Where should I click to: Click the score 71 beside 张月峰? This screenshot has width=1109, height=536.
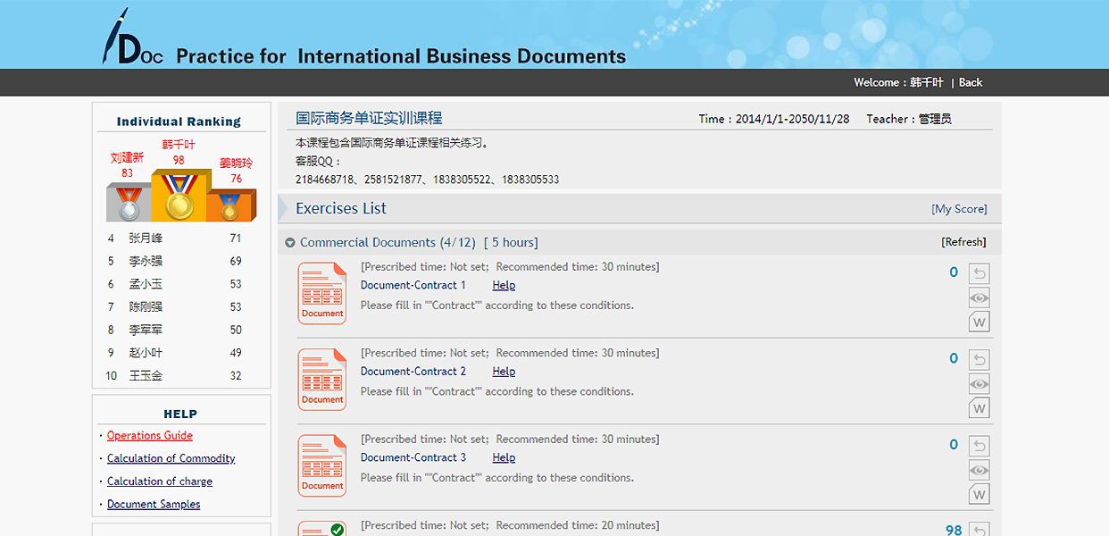[x=236, y=239]
